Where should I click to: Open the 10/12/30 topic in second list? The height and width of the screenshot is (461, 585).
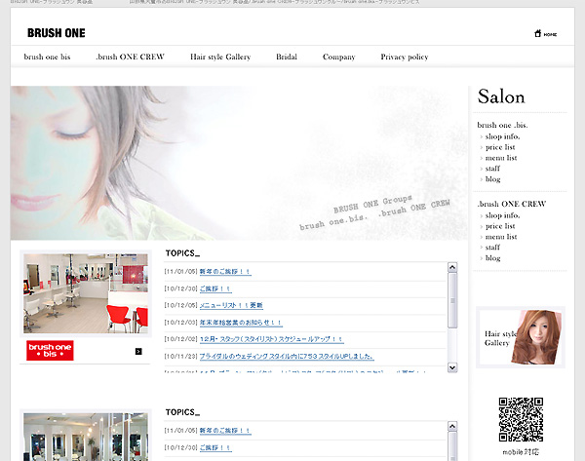215,448
